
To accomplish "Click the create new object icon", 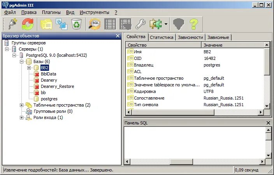I will pos(61,24).
